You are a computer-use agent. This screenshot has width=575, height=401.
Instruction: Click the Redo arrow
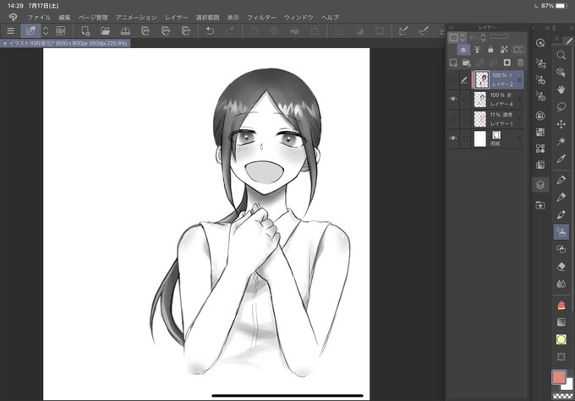pos(230,31)
